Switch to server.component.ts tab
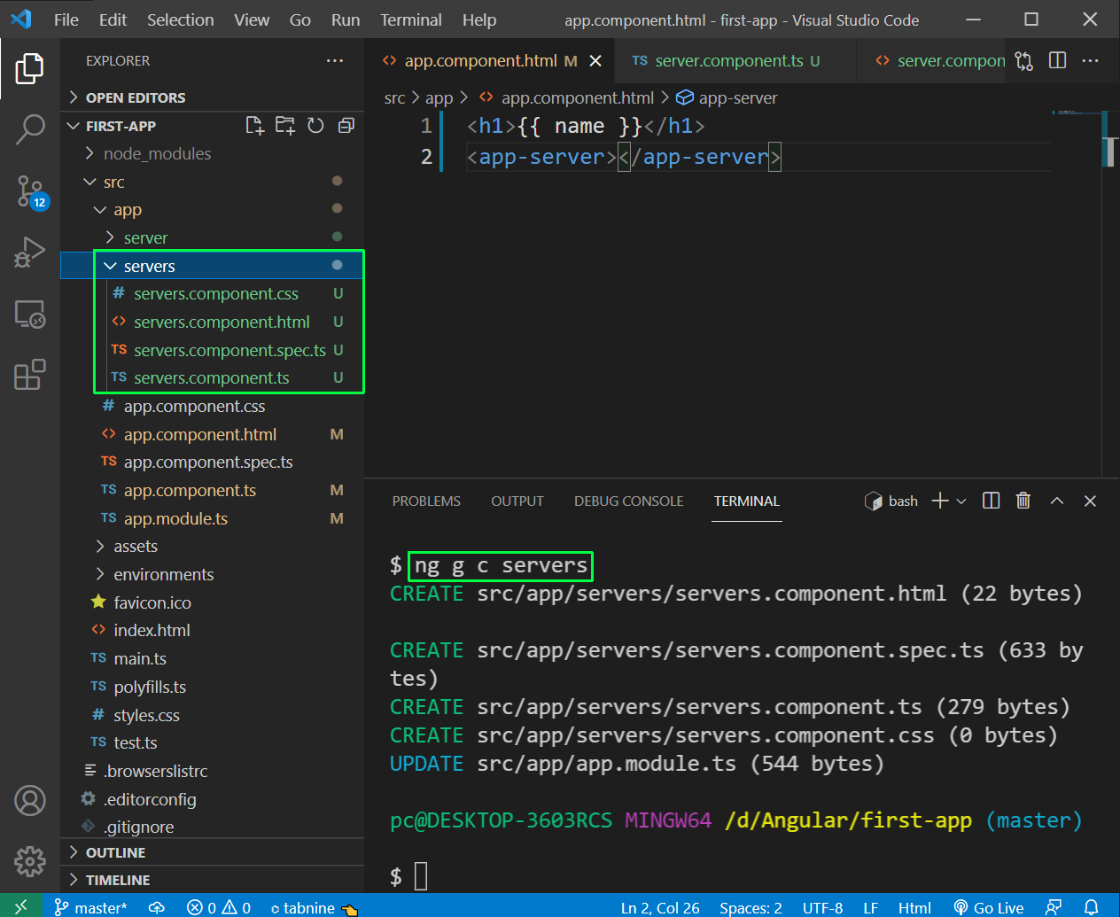Screen dimensions: 1120x917 pyautogui.click(x=735, y=60)
